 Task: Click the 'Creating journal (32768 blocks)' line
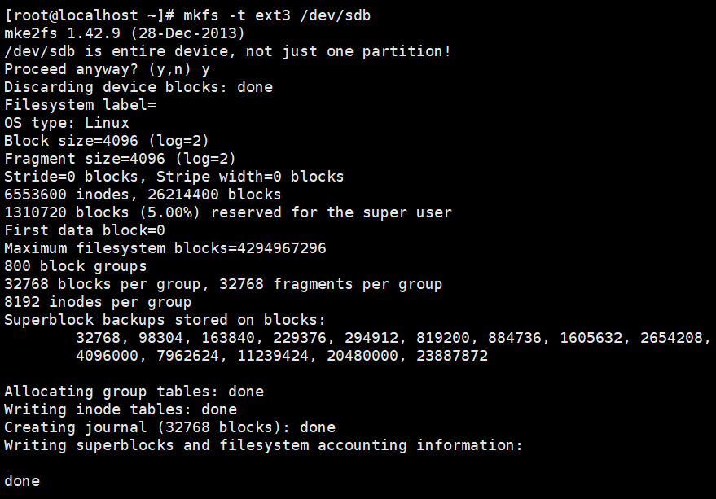(169, 427)
